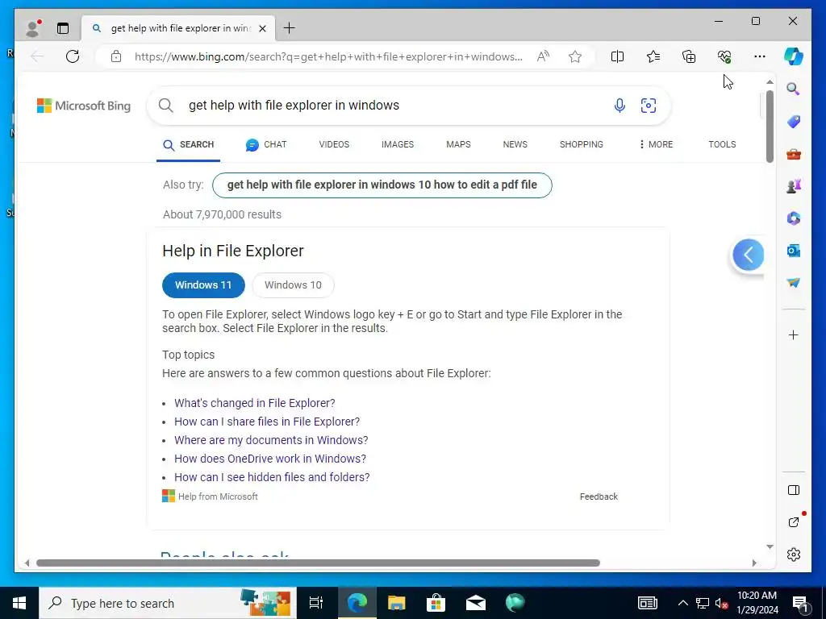Open the Edge profile icon
The width and height of the screenshot is (826, 619).
tap(34, 28)
